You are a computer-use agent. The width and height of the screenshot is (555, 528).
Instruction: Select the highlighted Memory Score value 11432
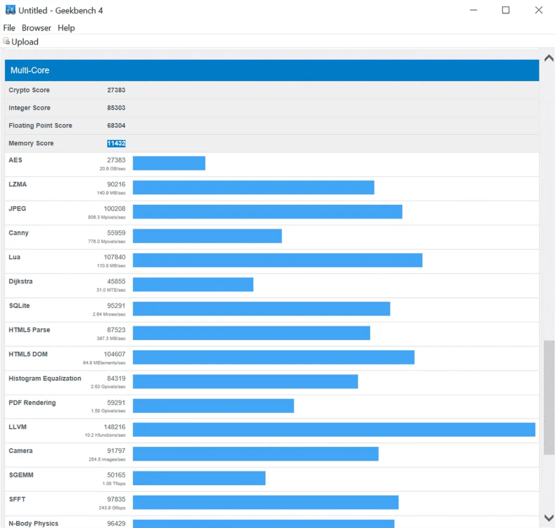(116, 143)
